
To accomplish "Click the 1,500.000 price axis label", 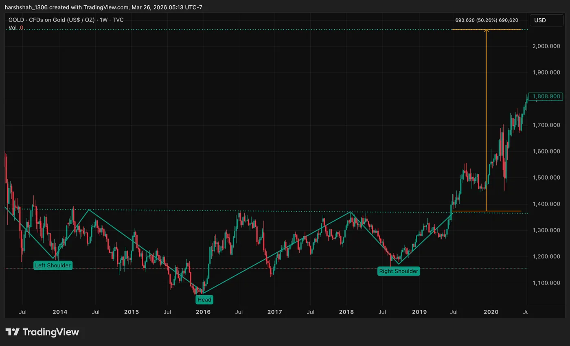I will click(x=547, y=177).
